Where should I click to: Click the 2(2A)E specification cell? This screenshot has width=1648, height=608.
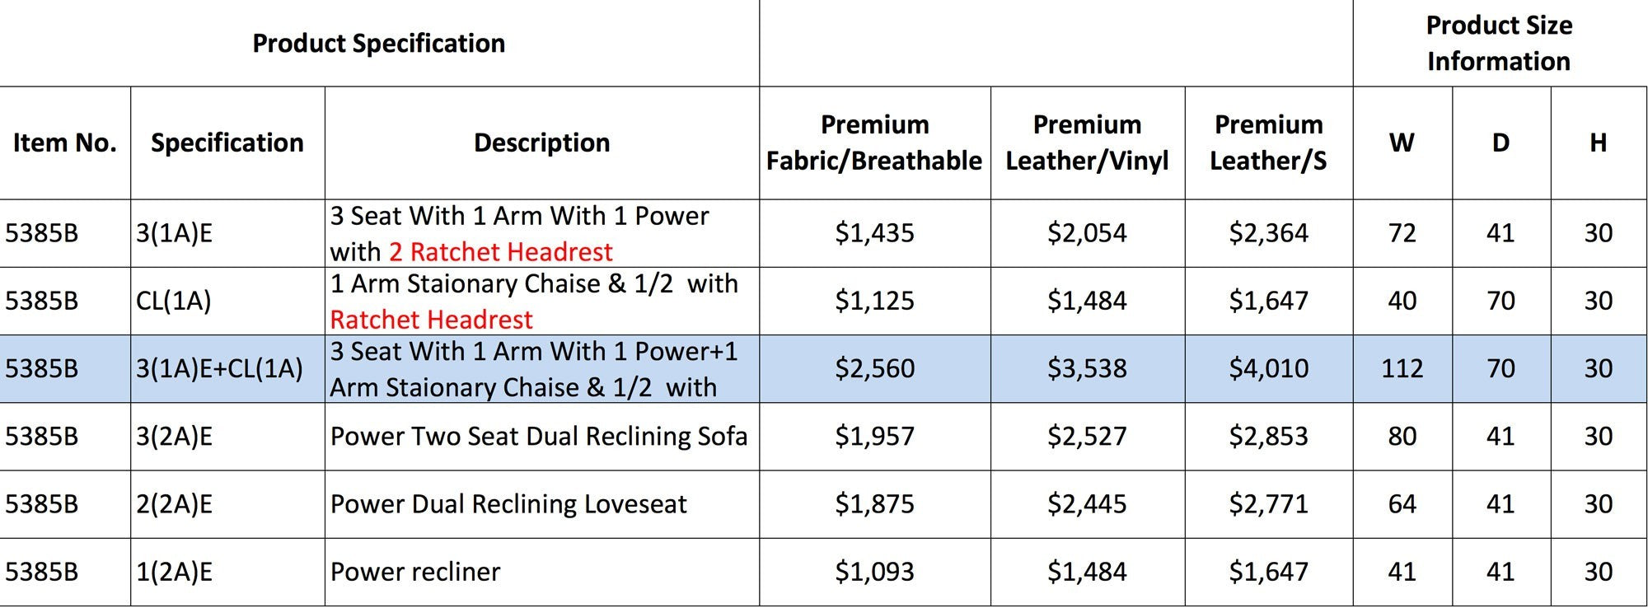(x=227, y=504)
